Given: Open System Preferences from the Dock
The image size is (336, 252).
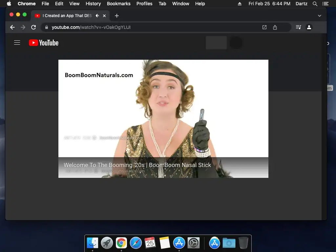Looking at the screenshot, I should coord(194,243).
